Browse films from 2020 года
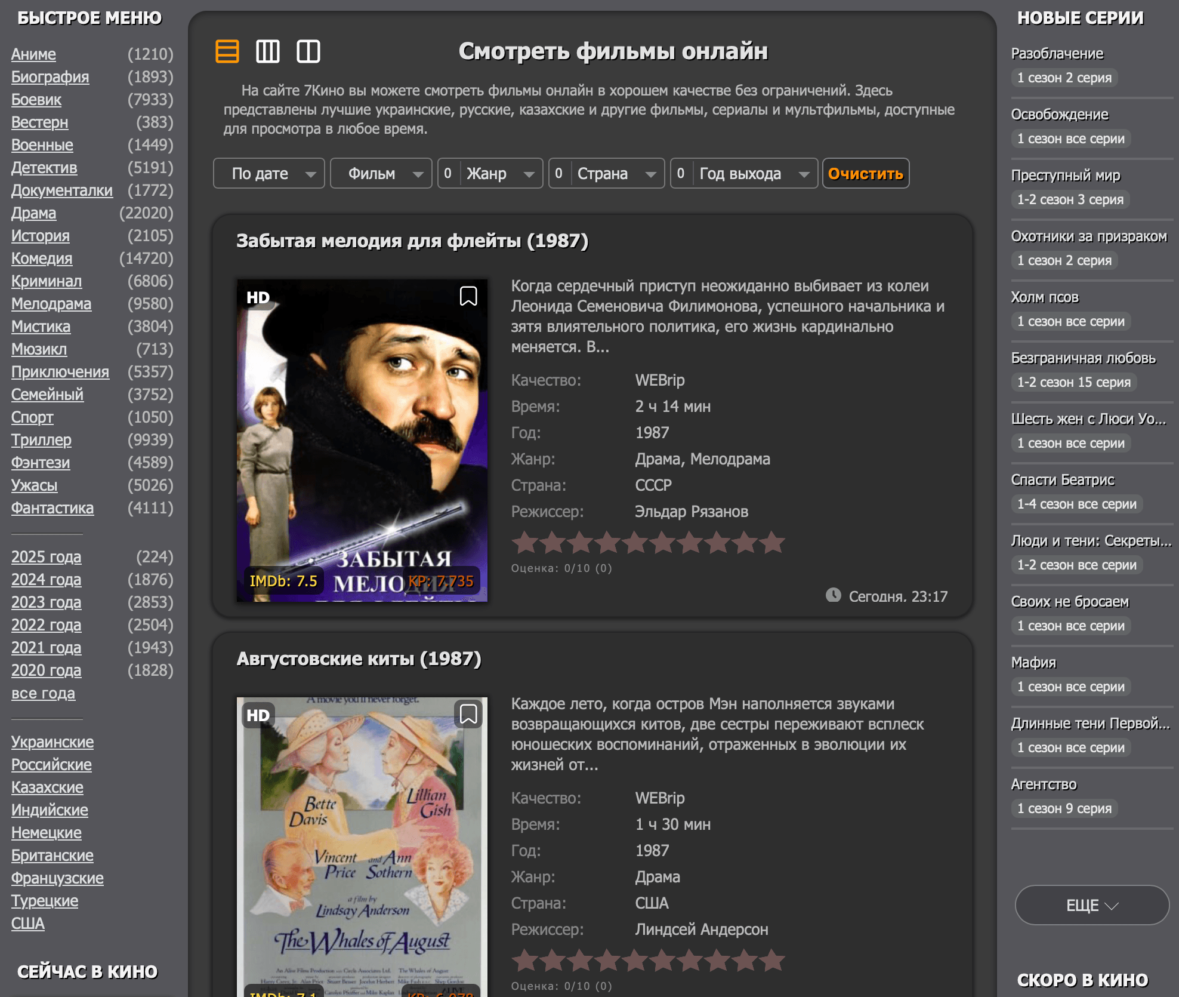Screen dimensions: 1179x997 click(47, 670)
